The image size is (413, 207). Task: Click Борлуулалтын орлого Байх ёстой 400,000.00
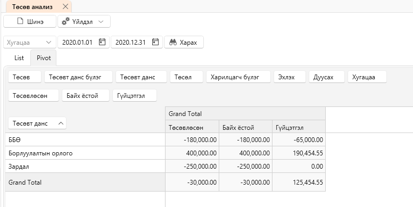click(245, 153)
